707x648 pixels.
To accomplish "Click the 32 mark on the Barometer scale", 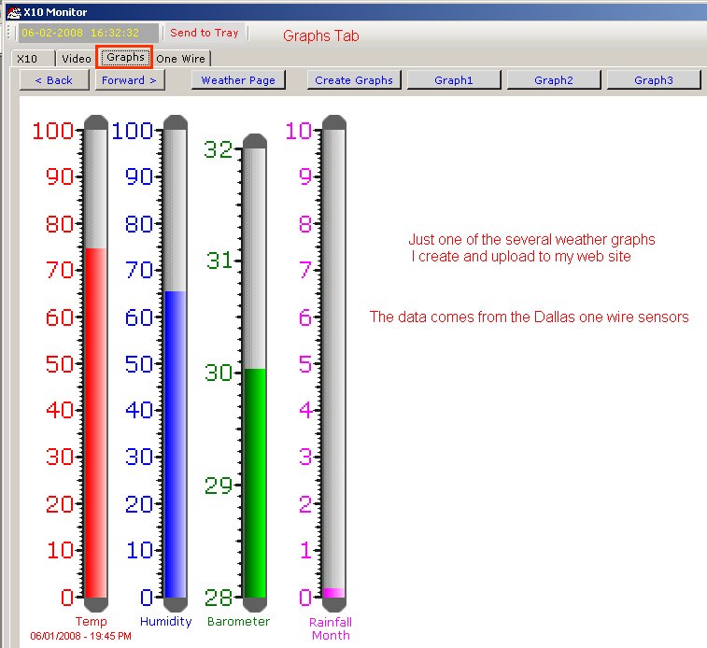I will click(219, 149).
